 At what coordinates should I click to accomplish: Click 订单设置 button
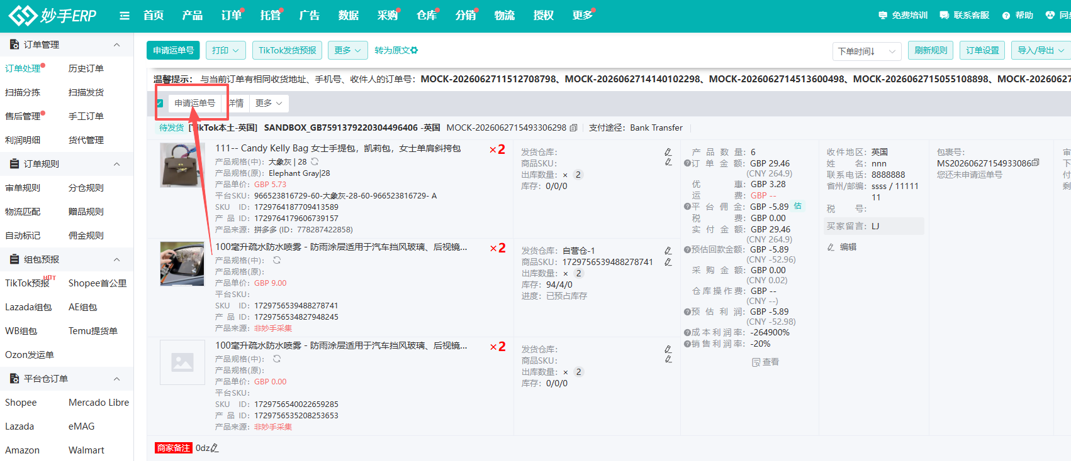click(x=982, y=50)
